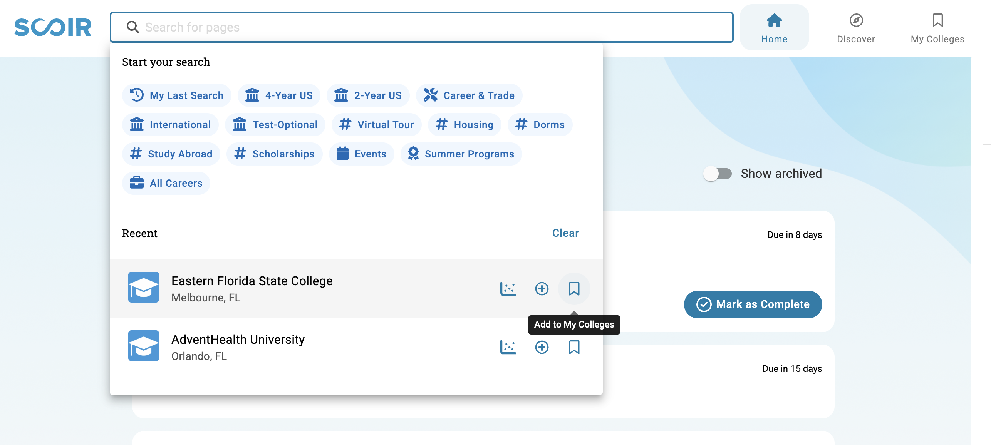This screenshot has width=991, height=445.
Task: Open AdventHealth University result
Action: pyautogui.click(x=356, y=347)
